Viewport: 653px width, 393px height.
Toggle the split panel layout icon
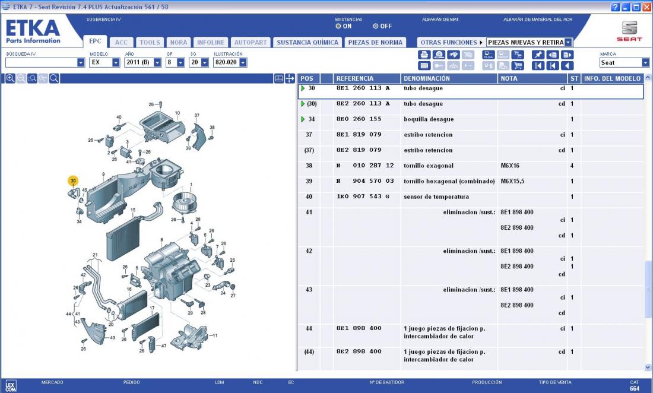279,78
